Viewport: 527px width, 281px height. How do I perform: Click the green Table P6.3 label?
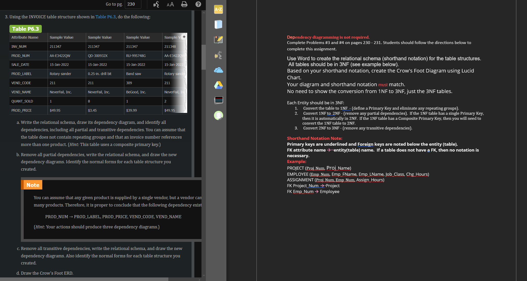(25, 29)
